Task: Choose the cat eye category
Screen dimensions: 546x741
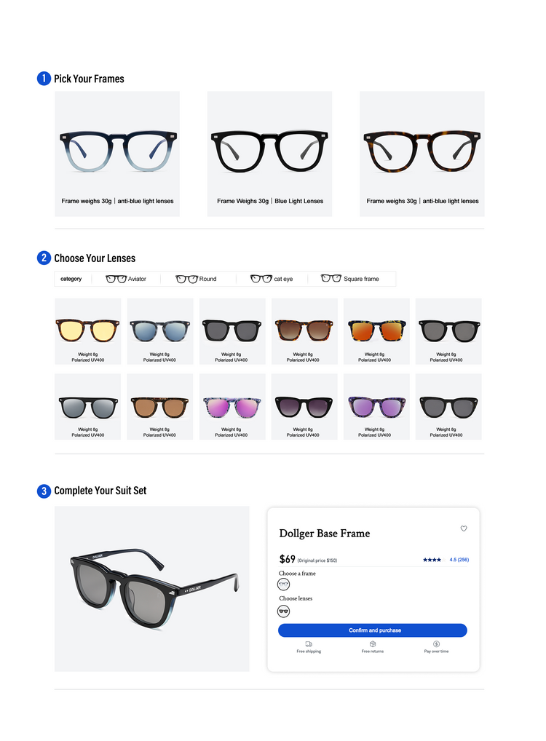Action: coord(272,279)
